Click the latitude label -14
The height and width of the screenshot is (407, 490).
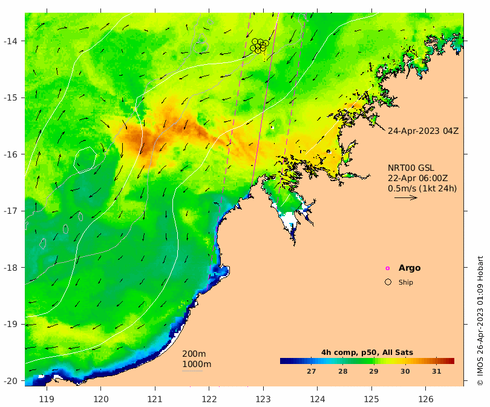pyautogui.click(x=10, y=41)
